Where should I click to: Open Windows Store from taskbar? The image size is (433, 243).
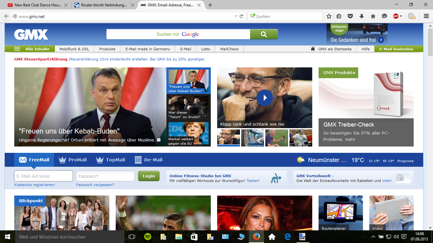194,237
